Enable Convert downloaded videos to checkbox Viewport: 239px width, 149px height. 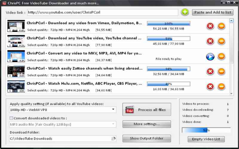[12, 118]
